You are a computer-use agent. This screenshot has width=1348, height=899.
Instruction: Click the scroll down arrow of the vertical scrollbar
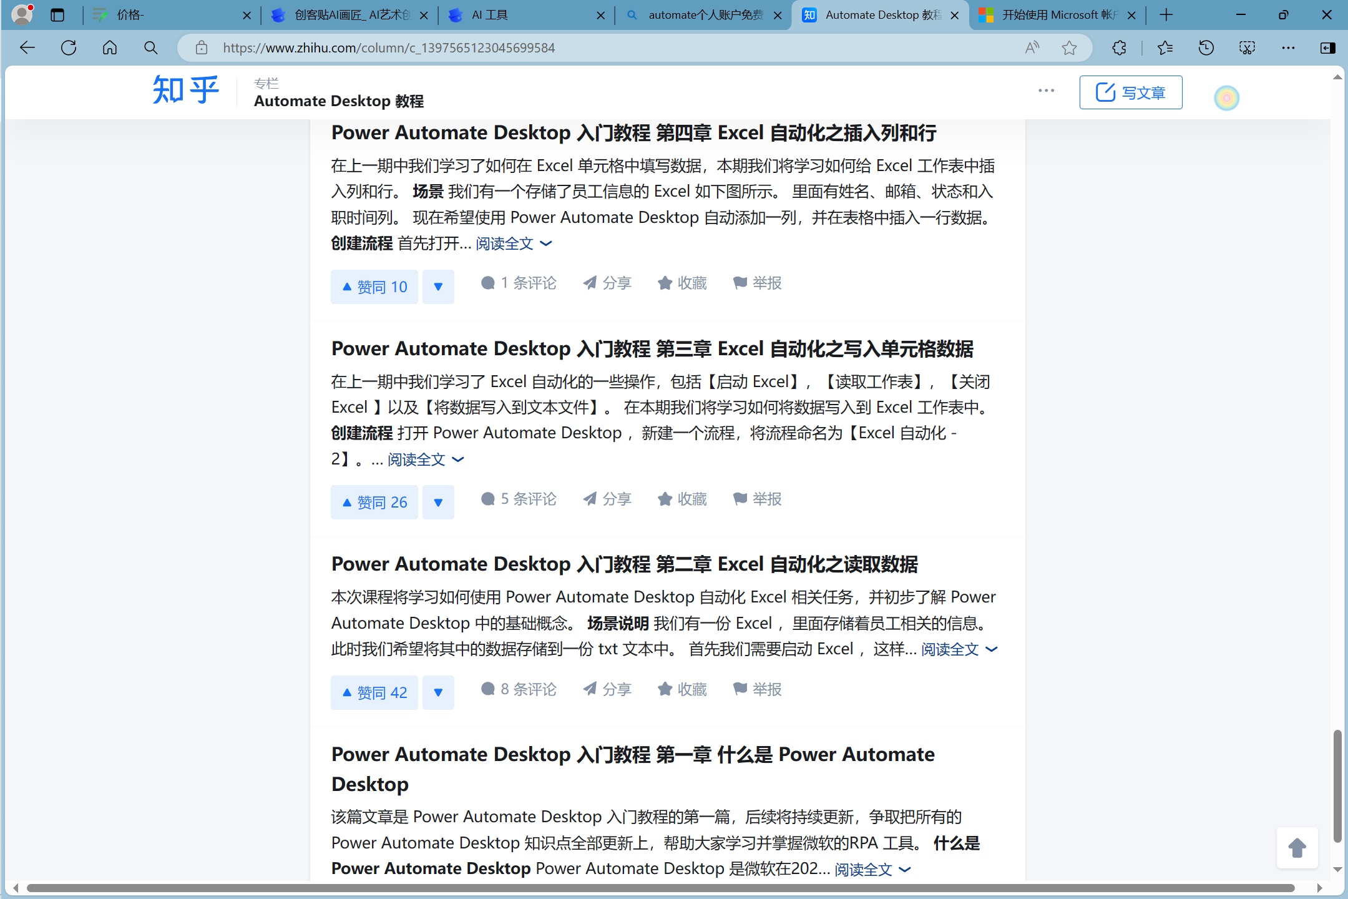(x=1337, y=870)
